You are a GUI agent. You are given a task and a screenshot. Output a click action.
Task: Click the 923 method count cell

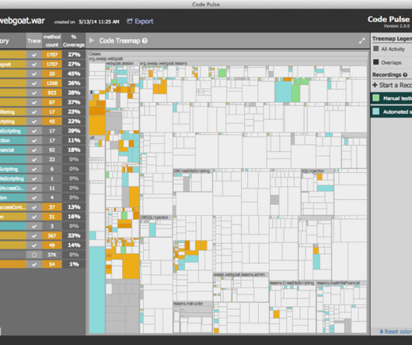(52, 93)
